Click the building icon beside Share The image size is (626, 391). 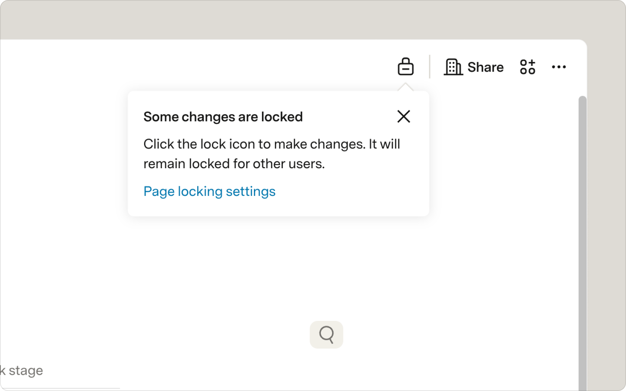[453, 67]
